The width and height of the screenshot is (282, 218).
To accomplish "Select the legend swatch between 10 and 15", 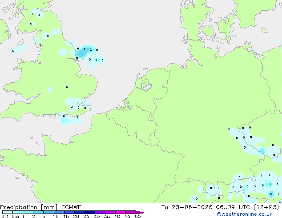I will click(x=59, y=212).
